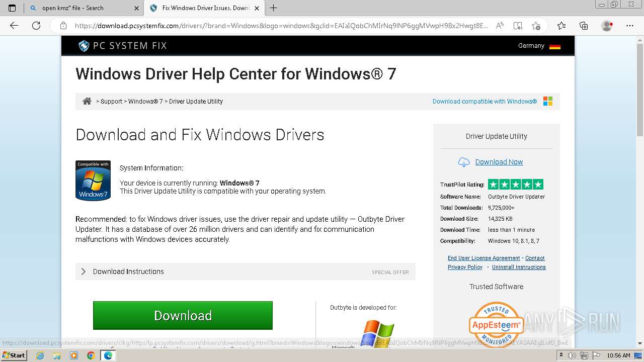The width and height of the screenshot is (644, 362).
Task: Click Driver Update Utility breadcrumb
Action: 196,102
